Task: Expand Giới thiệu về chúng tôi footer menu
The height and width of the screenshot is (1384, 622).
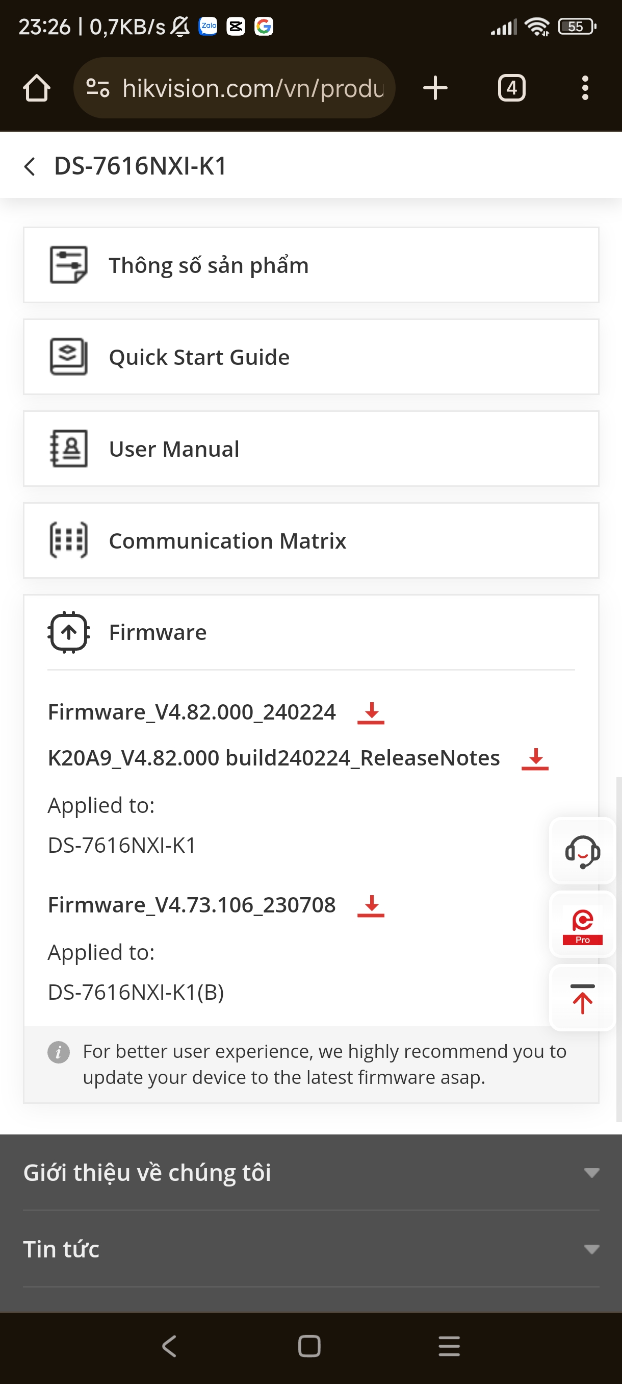Action: 310,1172
